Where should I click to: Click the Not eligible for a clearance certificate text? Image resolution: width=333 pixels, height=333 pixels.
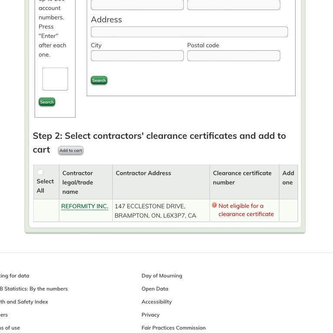tap(246, 210)
